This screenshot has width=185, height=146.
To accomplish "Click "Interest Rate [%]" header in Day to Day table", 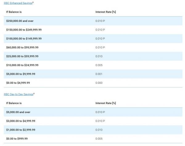I will pyautogui.click(x=105, y=103).
